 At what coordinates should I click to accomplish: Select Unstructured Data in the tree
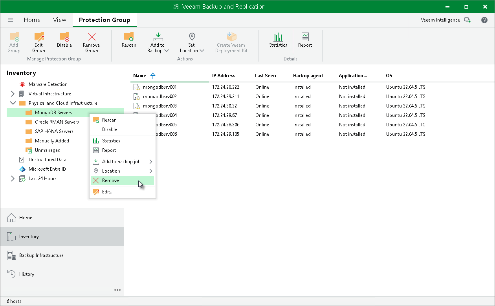click(47, 160)
